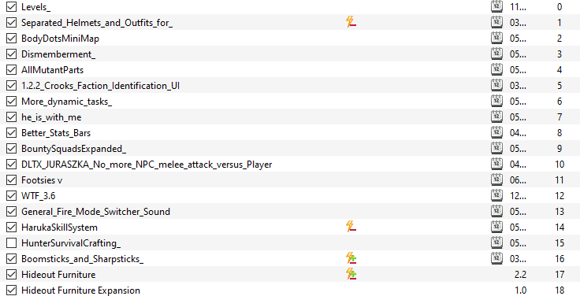Click conflict lightning icon on HarukaSkillSystem row

(351, 227)
